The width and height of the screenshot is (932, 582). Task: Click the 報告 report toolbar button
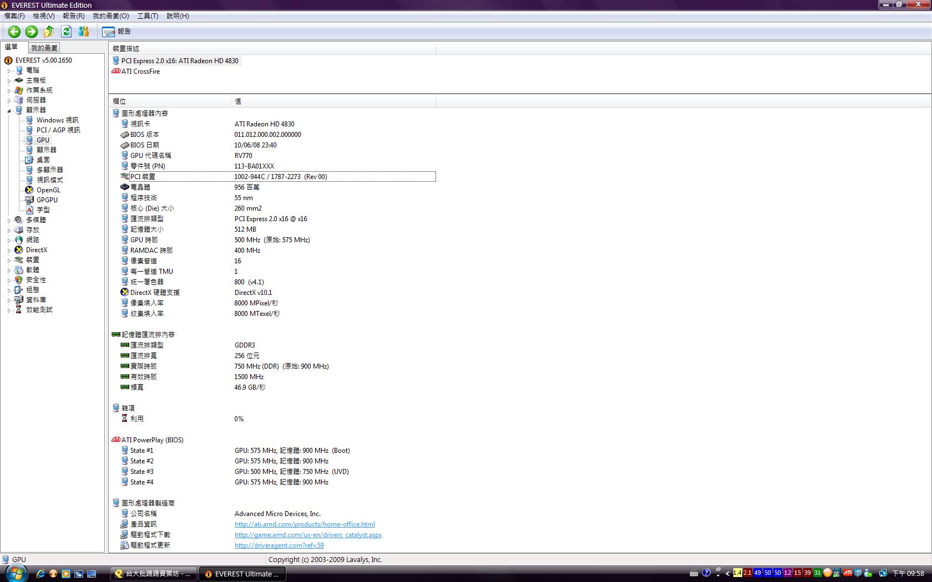pos(116,32)
